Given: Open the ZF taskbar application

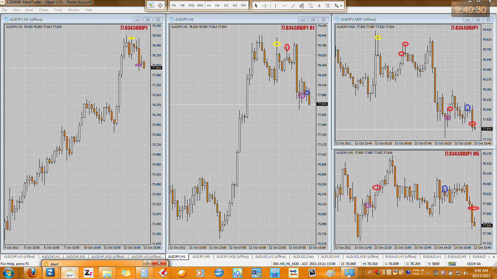Looking at the screenshot, I should click(x=88, y=273).
